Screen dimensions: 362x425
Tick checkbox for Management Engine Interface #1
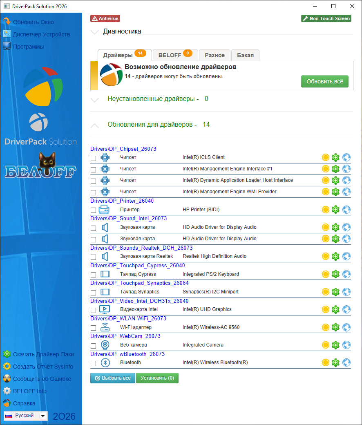93,170
